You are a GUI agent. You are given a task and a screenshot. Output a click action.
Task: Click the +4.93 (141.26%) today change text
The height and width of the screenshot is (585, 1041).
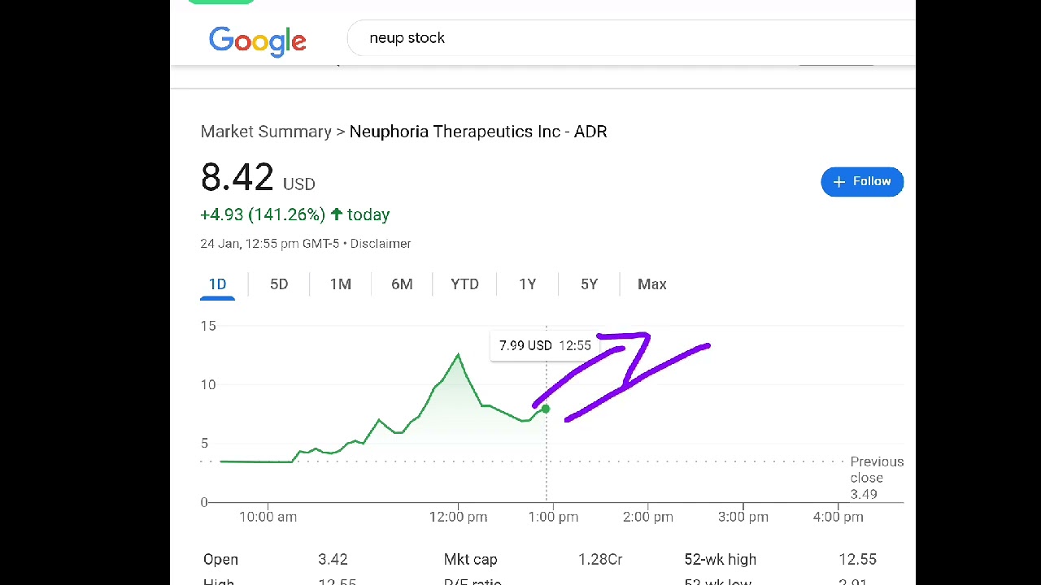(x=295, y=214)
